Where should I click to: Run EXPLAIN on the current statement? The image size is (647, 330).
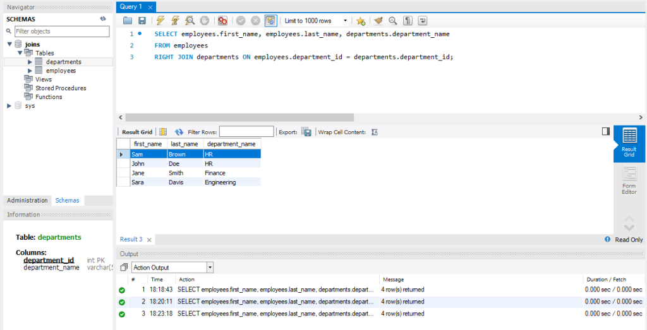coord(190,21)
